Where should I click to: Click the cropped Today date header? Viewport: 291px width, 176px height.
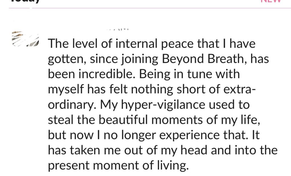pos(25,1)
